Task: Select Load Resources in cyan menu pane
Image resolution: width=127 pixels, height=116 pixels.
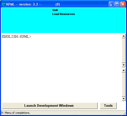Action: click(63, 14)
